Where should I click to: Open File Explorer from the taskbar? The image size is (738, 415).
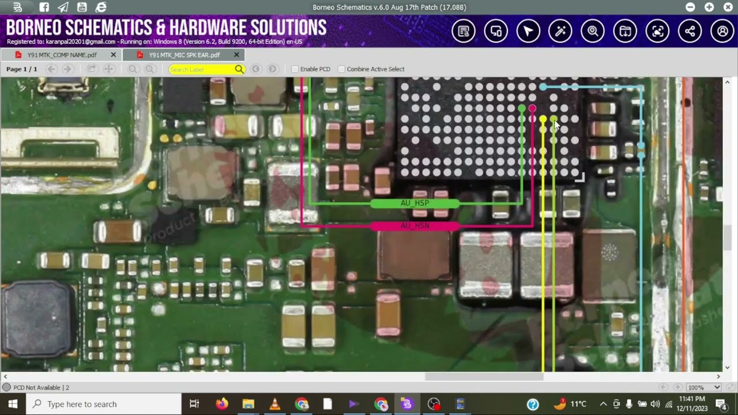click(x=248, y=404)
